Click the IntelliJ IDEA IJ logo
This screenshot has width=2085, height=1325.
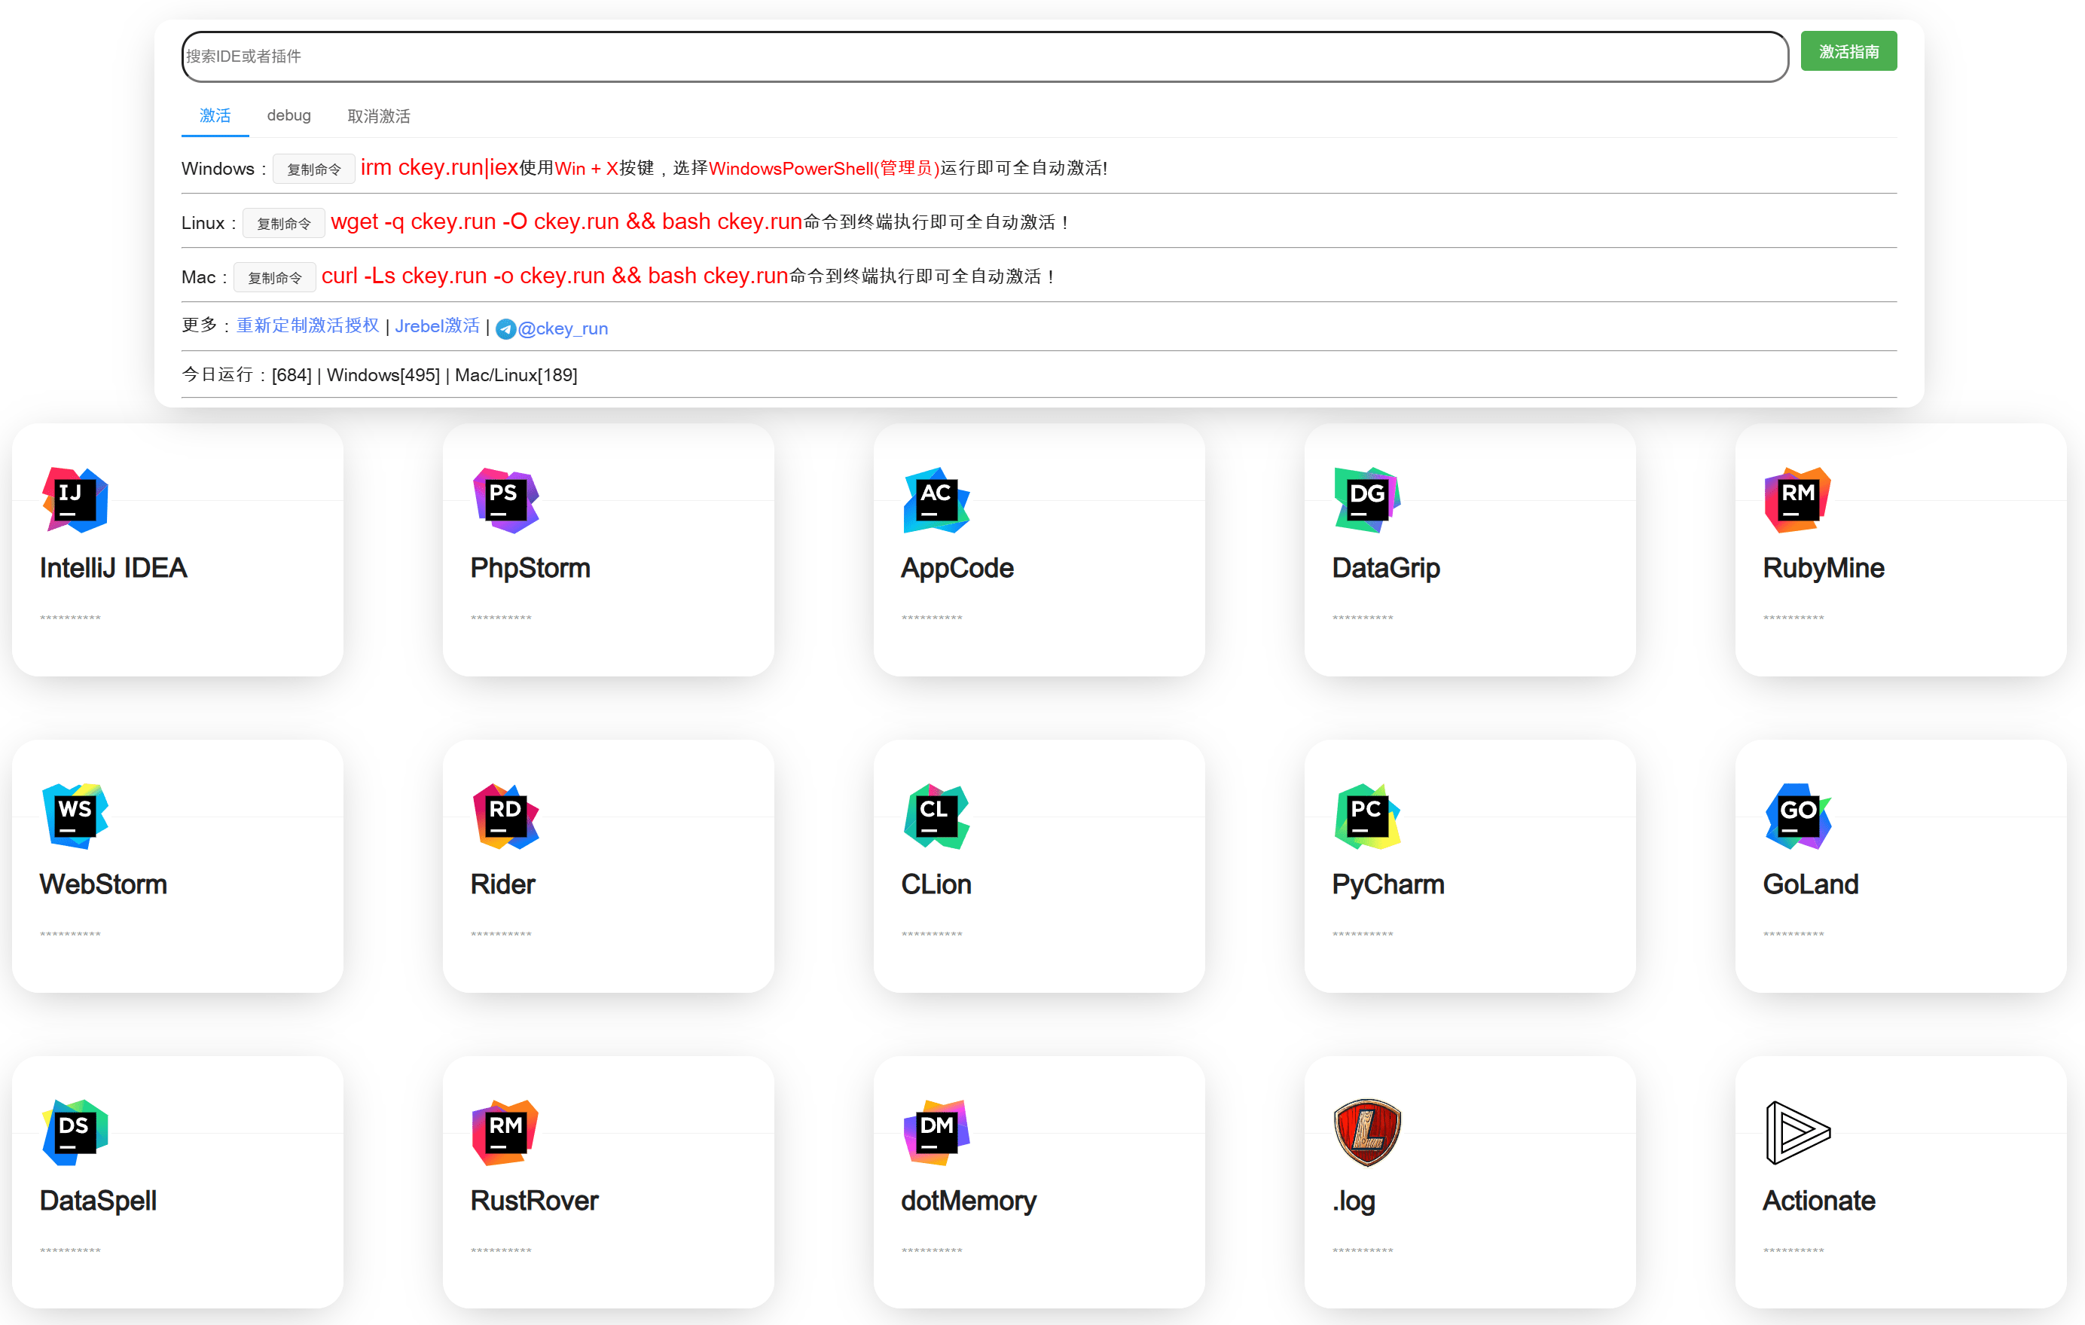click(75, 499)
